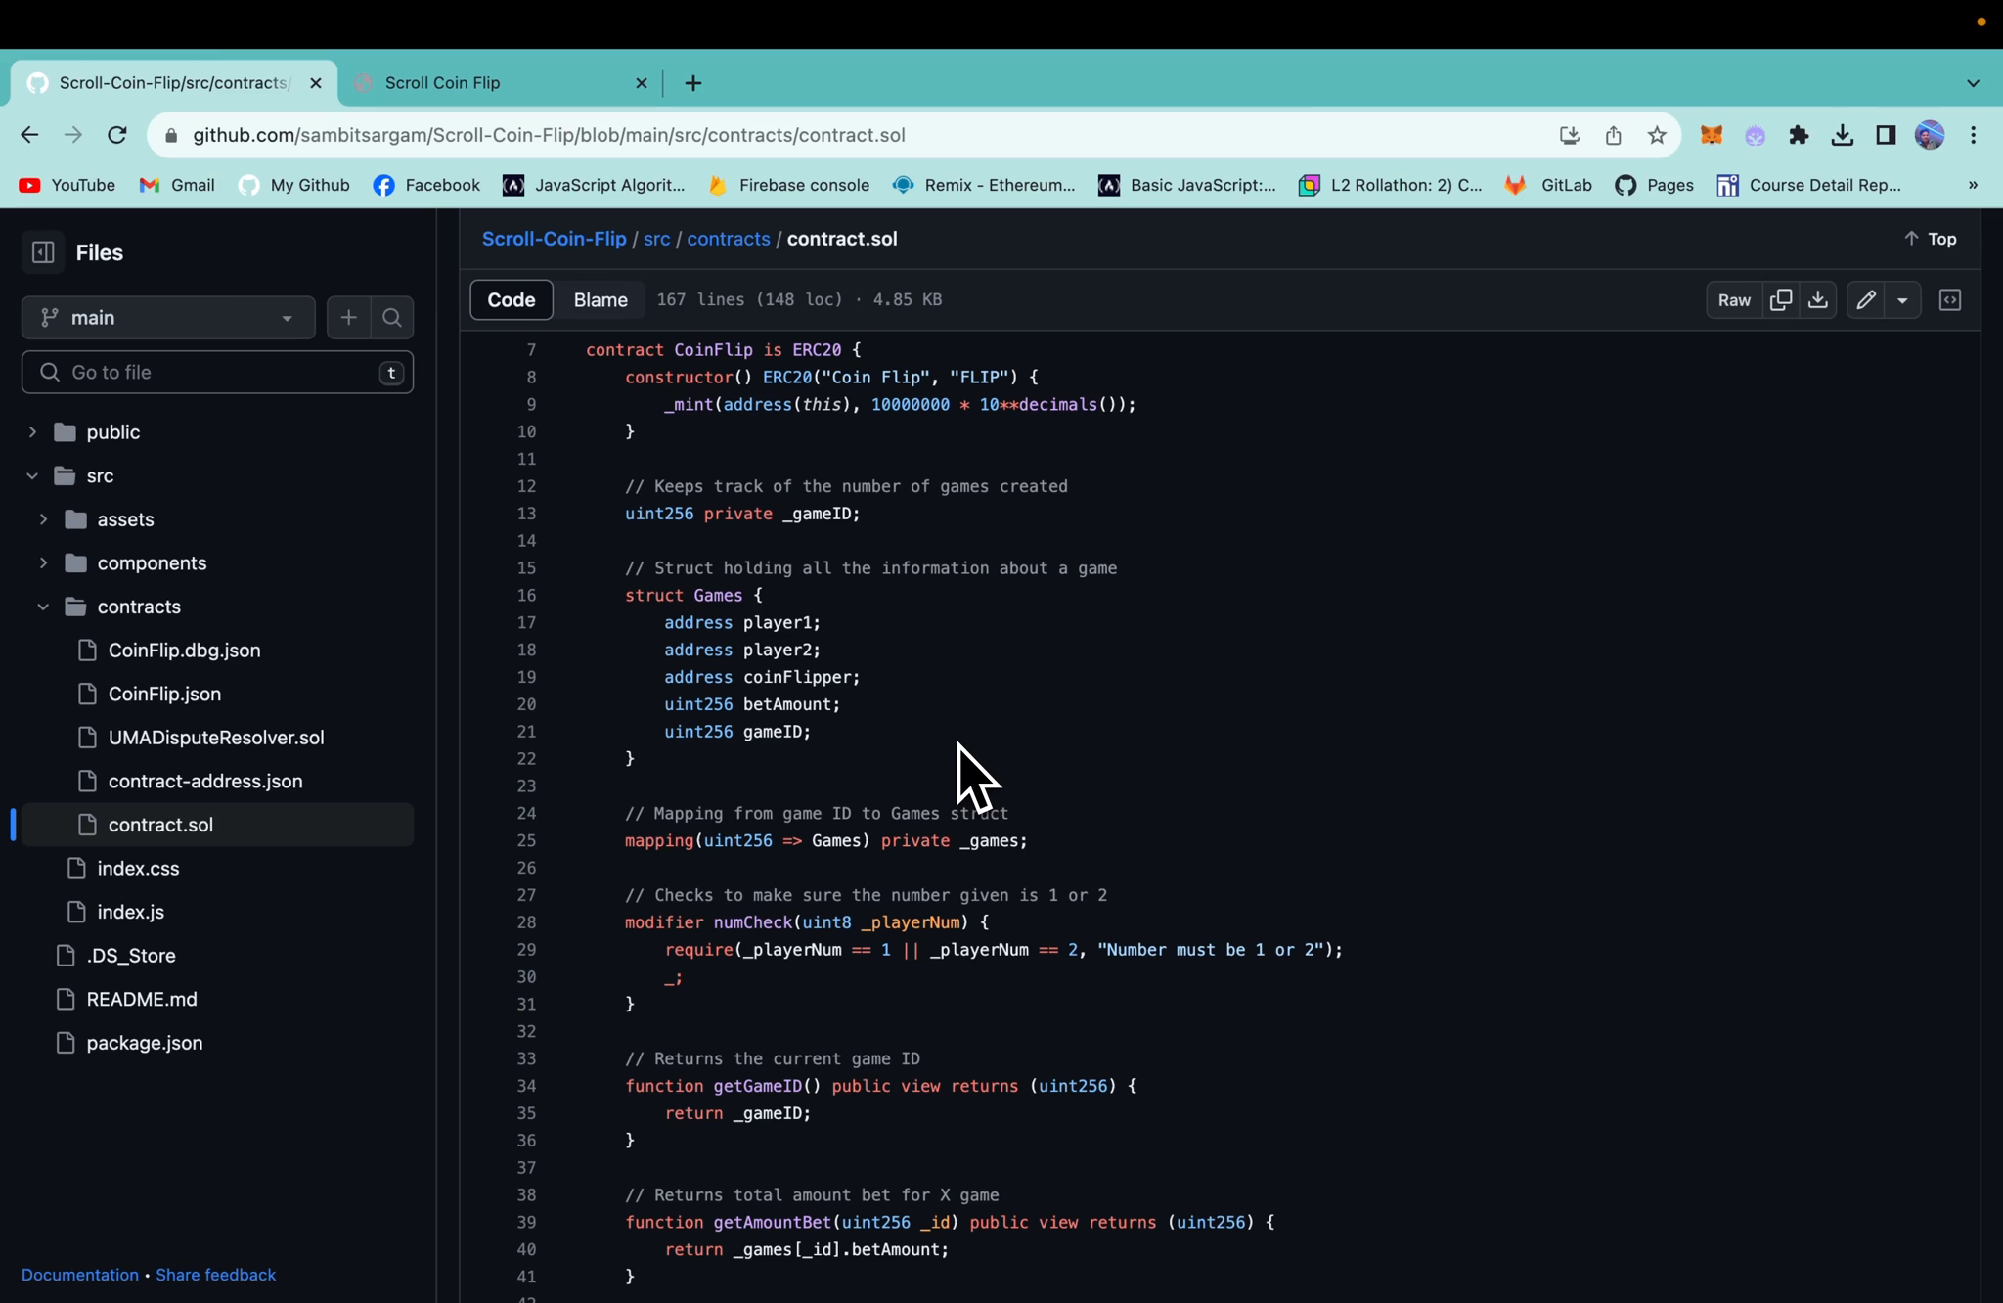Expand the assets folder chevron
The height and width of the screenshot is (1303, 2003).
click(43, 519)
